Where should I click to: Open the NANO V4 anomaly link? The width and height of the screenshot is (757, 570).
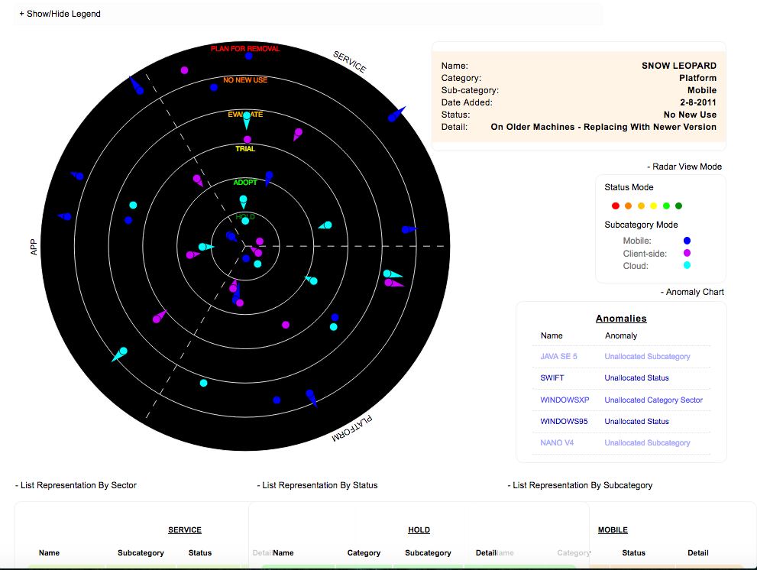tap(557, 442)
